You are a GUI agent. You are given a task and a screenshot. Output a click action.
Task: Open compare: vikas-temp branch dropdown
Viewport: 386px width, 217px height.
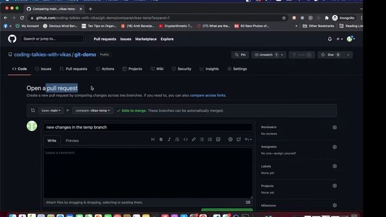pos(93,110)
